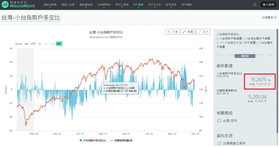The width and height of the screenshot is (279, 147).
Task: Click 15.2675 latest ratio value
Action: click(258, 79)
